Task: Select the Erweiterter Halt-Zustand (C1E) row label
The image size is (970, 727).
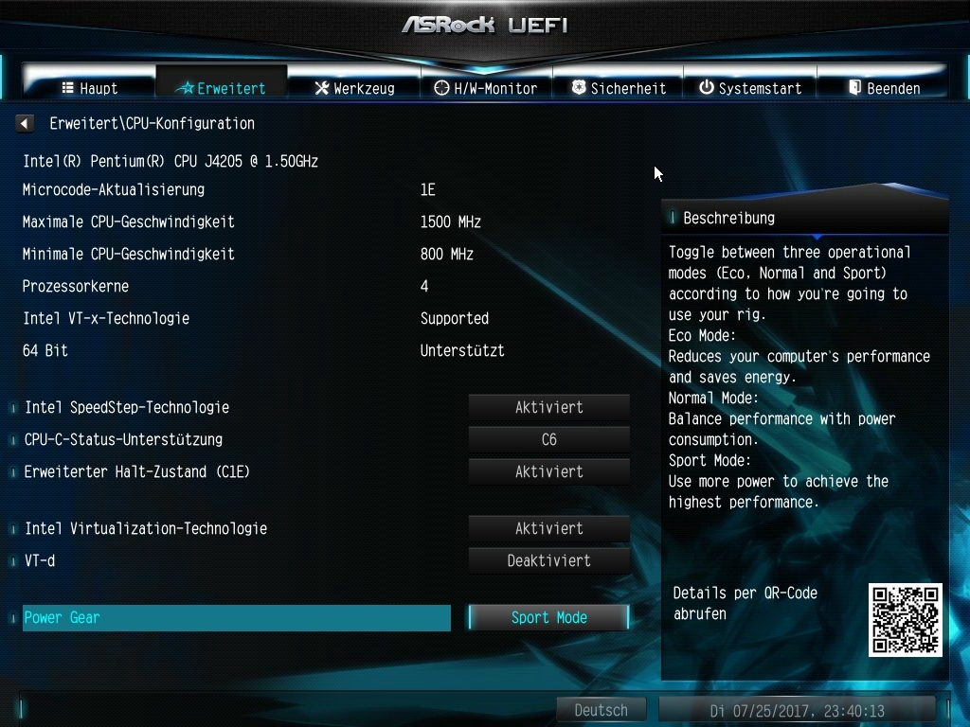Action: click(136, 471)
